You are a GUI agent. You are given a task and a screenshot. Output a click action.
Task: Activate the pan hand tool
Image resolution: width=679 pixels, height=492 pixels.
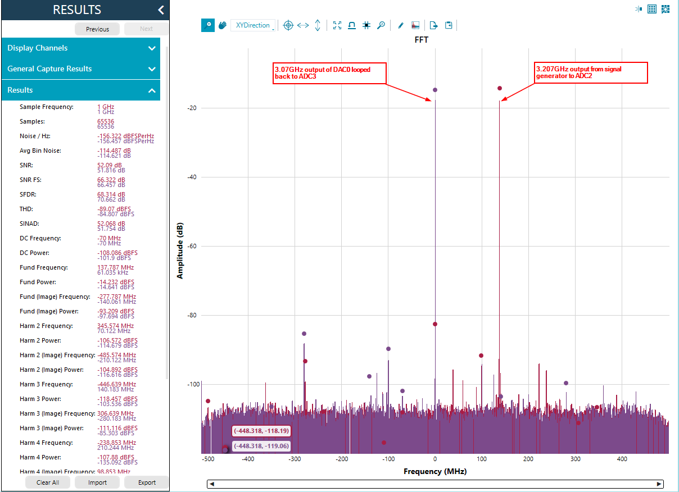223,25
